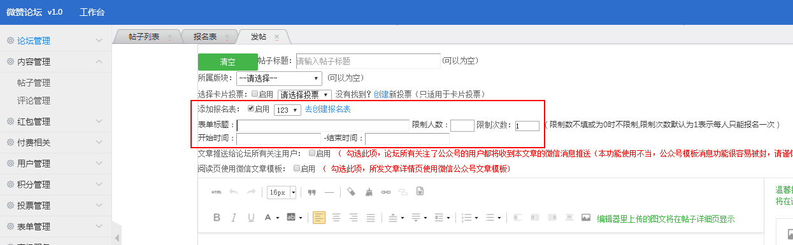Enable WeChat article template checkbox
This screenshot has height=245, width=793.
click(x=297, y=169)
